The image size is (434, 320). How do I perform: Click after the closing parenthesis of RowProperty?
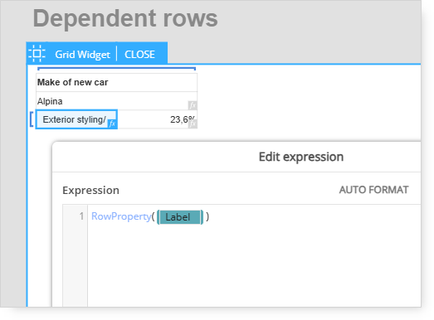[209, 216]
